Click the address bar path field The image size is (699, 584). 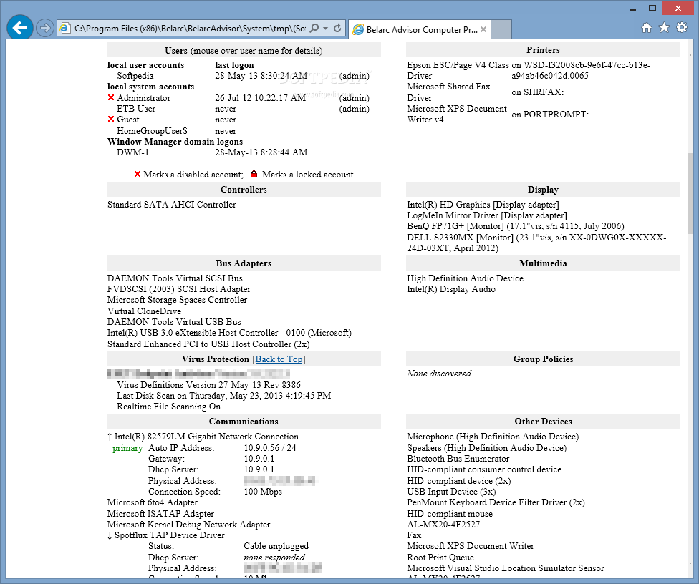190,29
